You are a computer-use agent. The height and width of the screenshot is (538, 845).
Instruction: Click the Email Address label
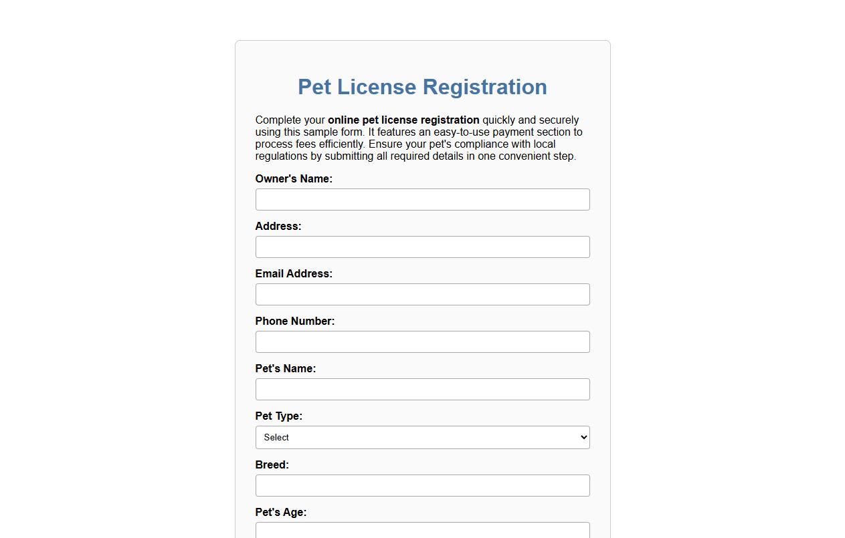click(293, 273)
